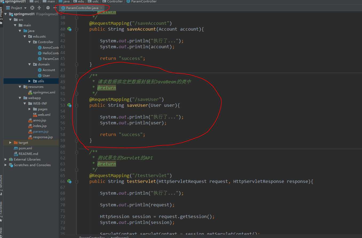Screen dimensions: 362x238
Task: Fold the Javadoc comment at line 48
Action: (77, 76)
